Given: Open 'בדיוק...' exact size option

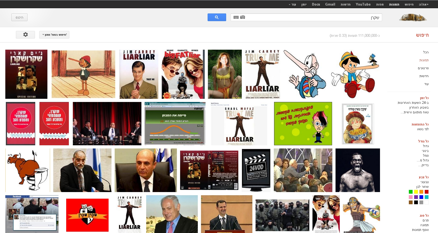Looking at the screenshot, I should tap(423, 165).
